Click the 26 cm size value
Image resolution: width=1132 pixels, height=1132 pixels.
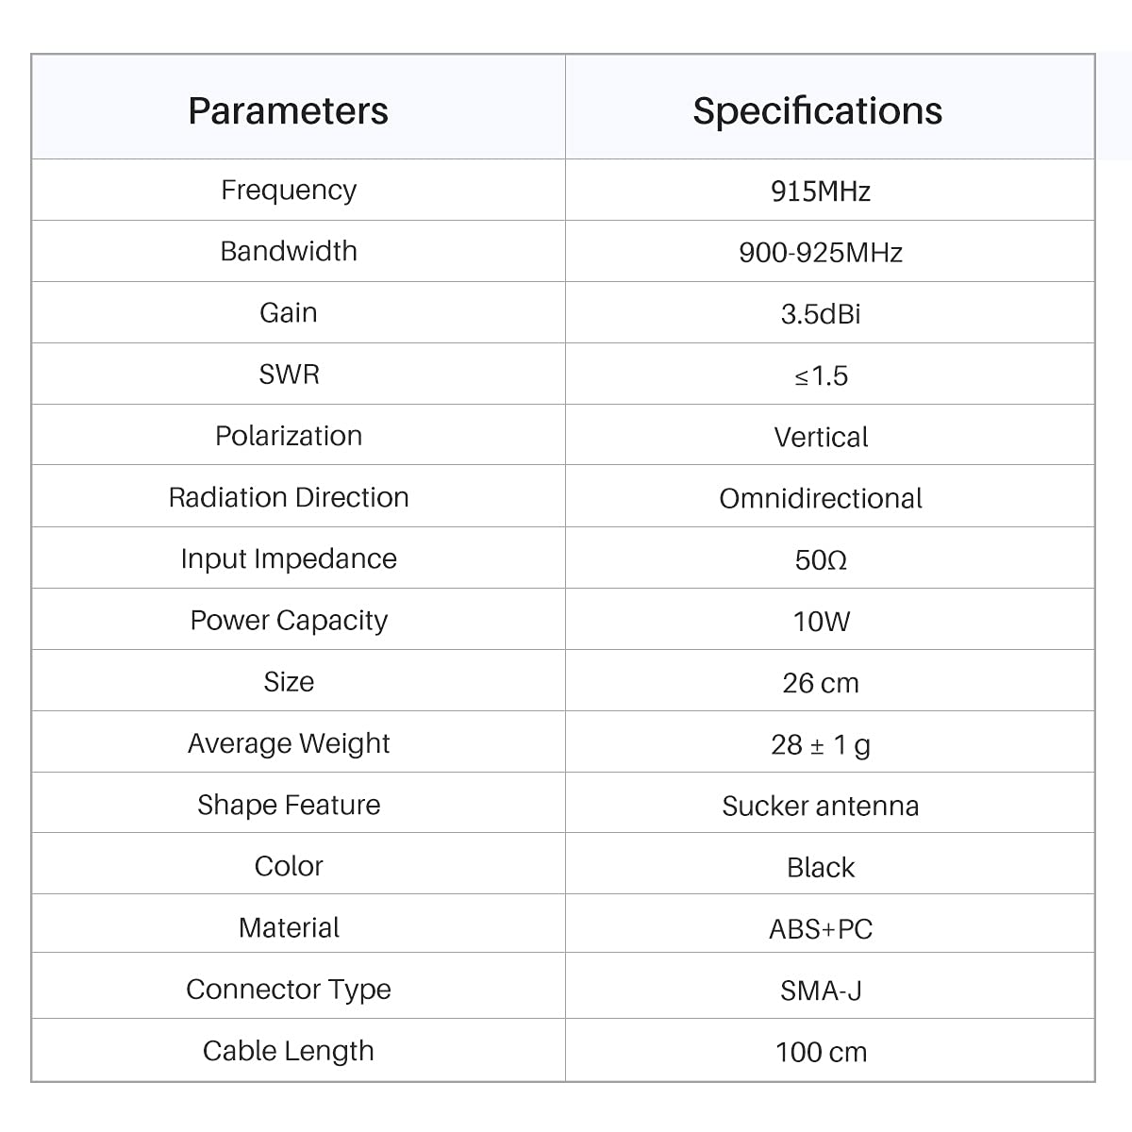click(x=821, y=683)
